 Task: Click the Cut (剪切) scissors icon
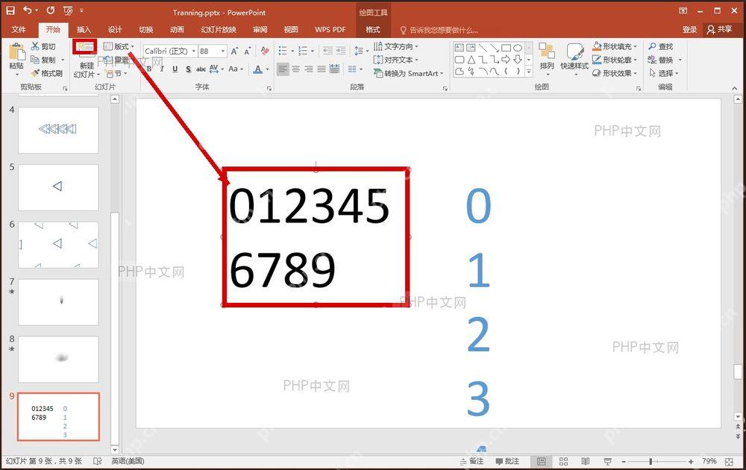(x=35, y=46)
